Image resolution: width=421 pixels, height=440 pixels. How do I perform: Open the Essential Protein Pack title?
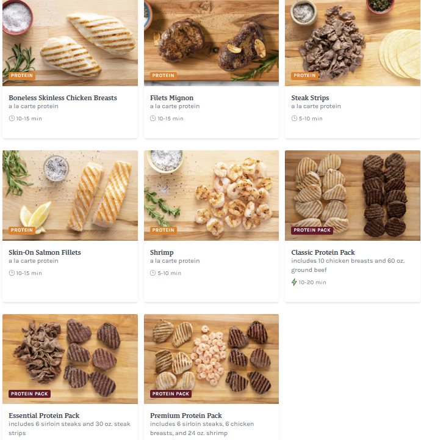44,416
